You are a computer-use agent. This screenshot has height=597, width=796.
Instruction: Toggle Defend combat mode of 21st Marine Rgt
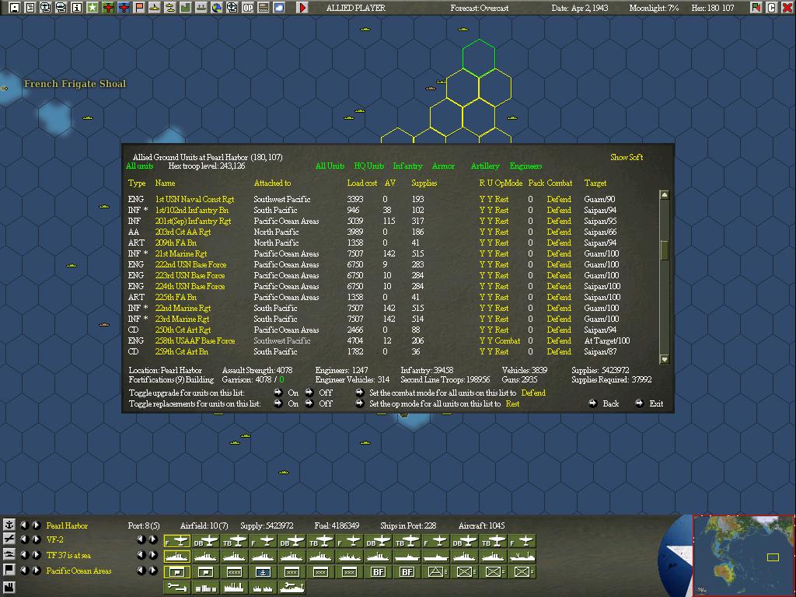(x=559, y=253)
